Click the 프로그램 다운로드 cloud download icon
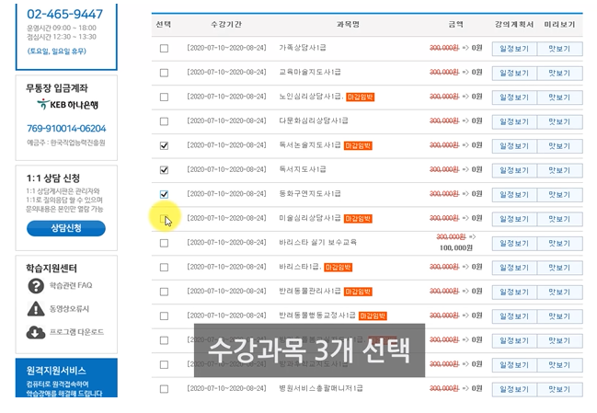Screen dimensions: 597x413 [x=36, y=332]
